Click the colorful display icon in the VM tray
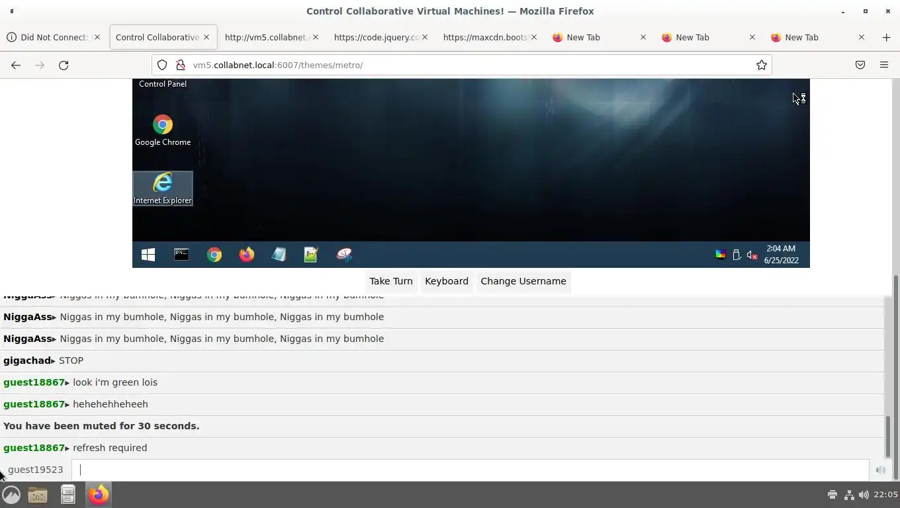Image resolution: width=900 pixels, height=508 pixels. click(x=721, y=255)
